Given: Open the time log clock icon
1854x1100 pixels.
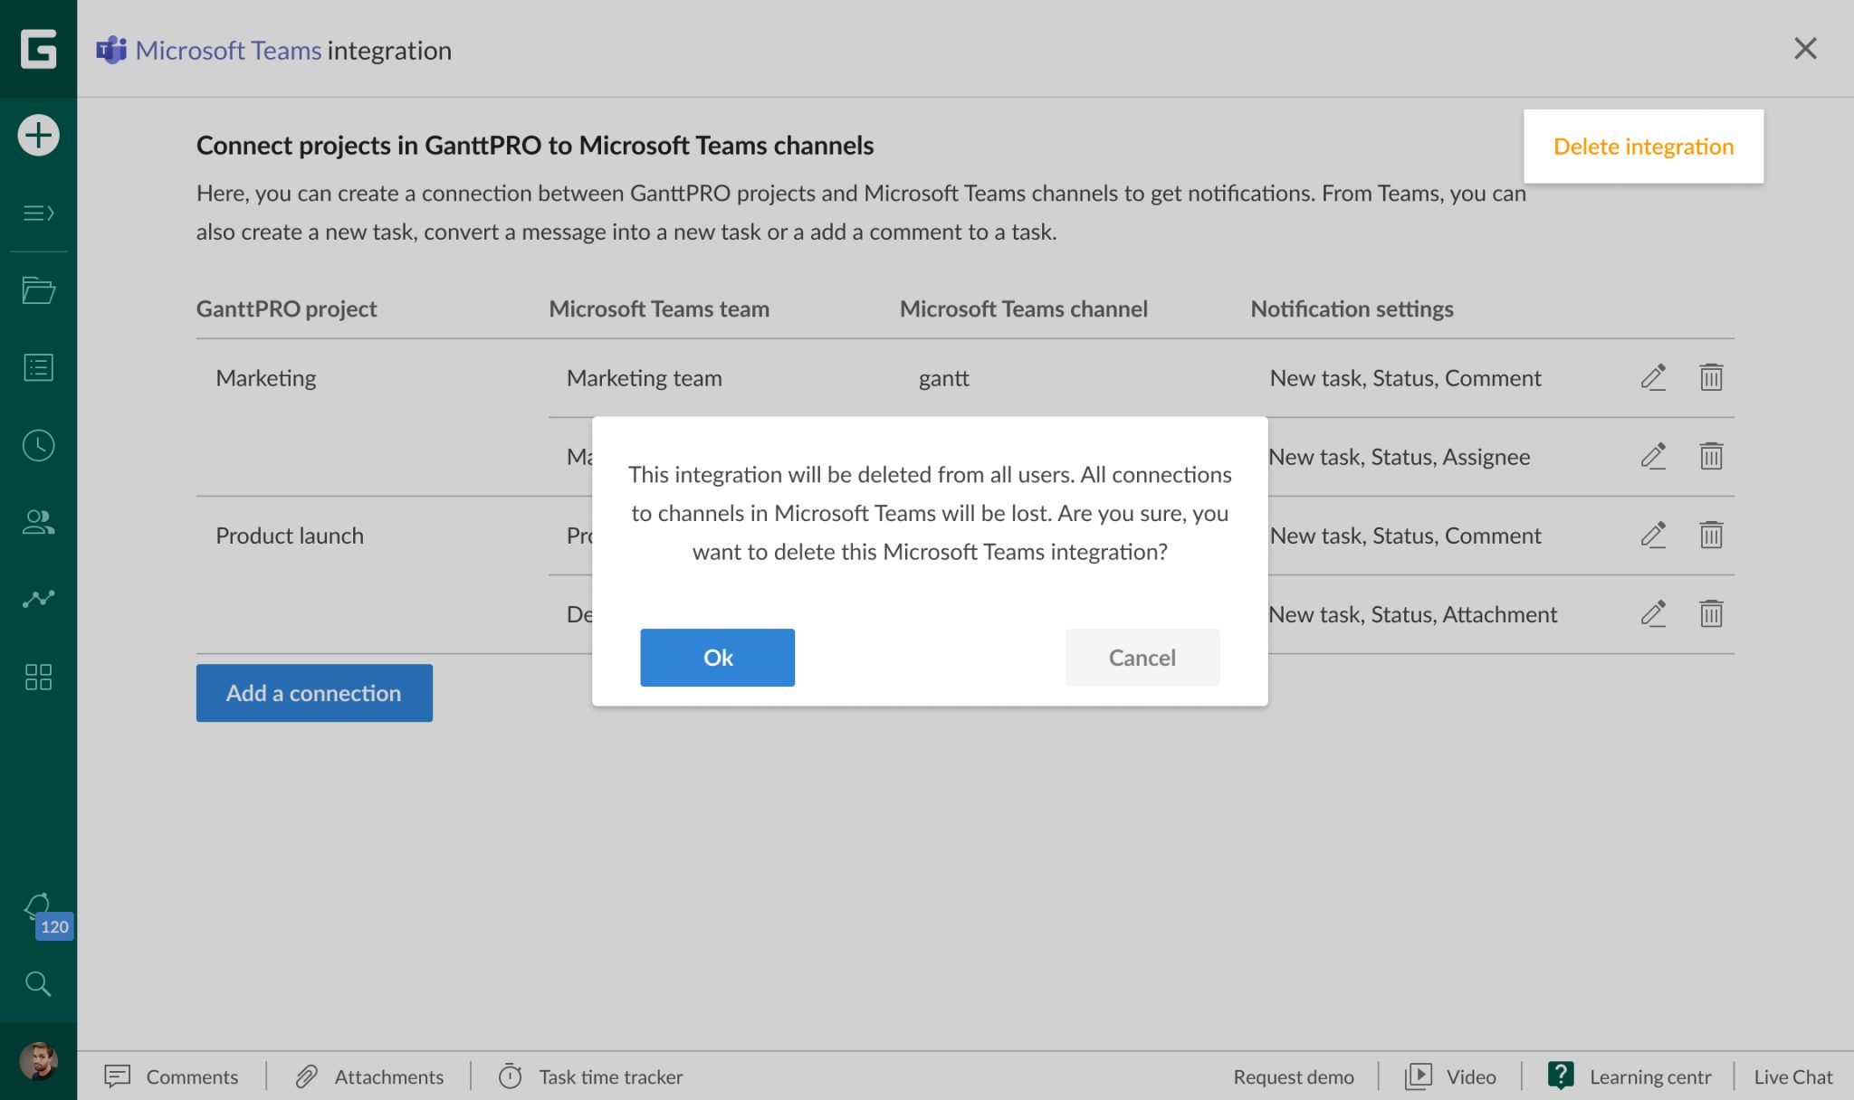Looking at the screenshot, I should coord(38,445).
